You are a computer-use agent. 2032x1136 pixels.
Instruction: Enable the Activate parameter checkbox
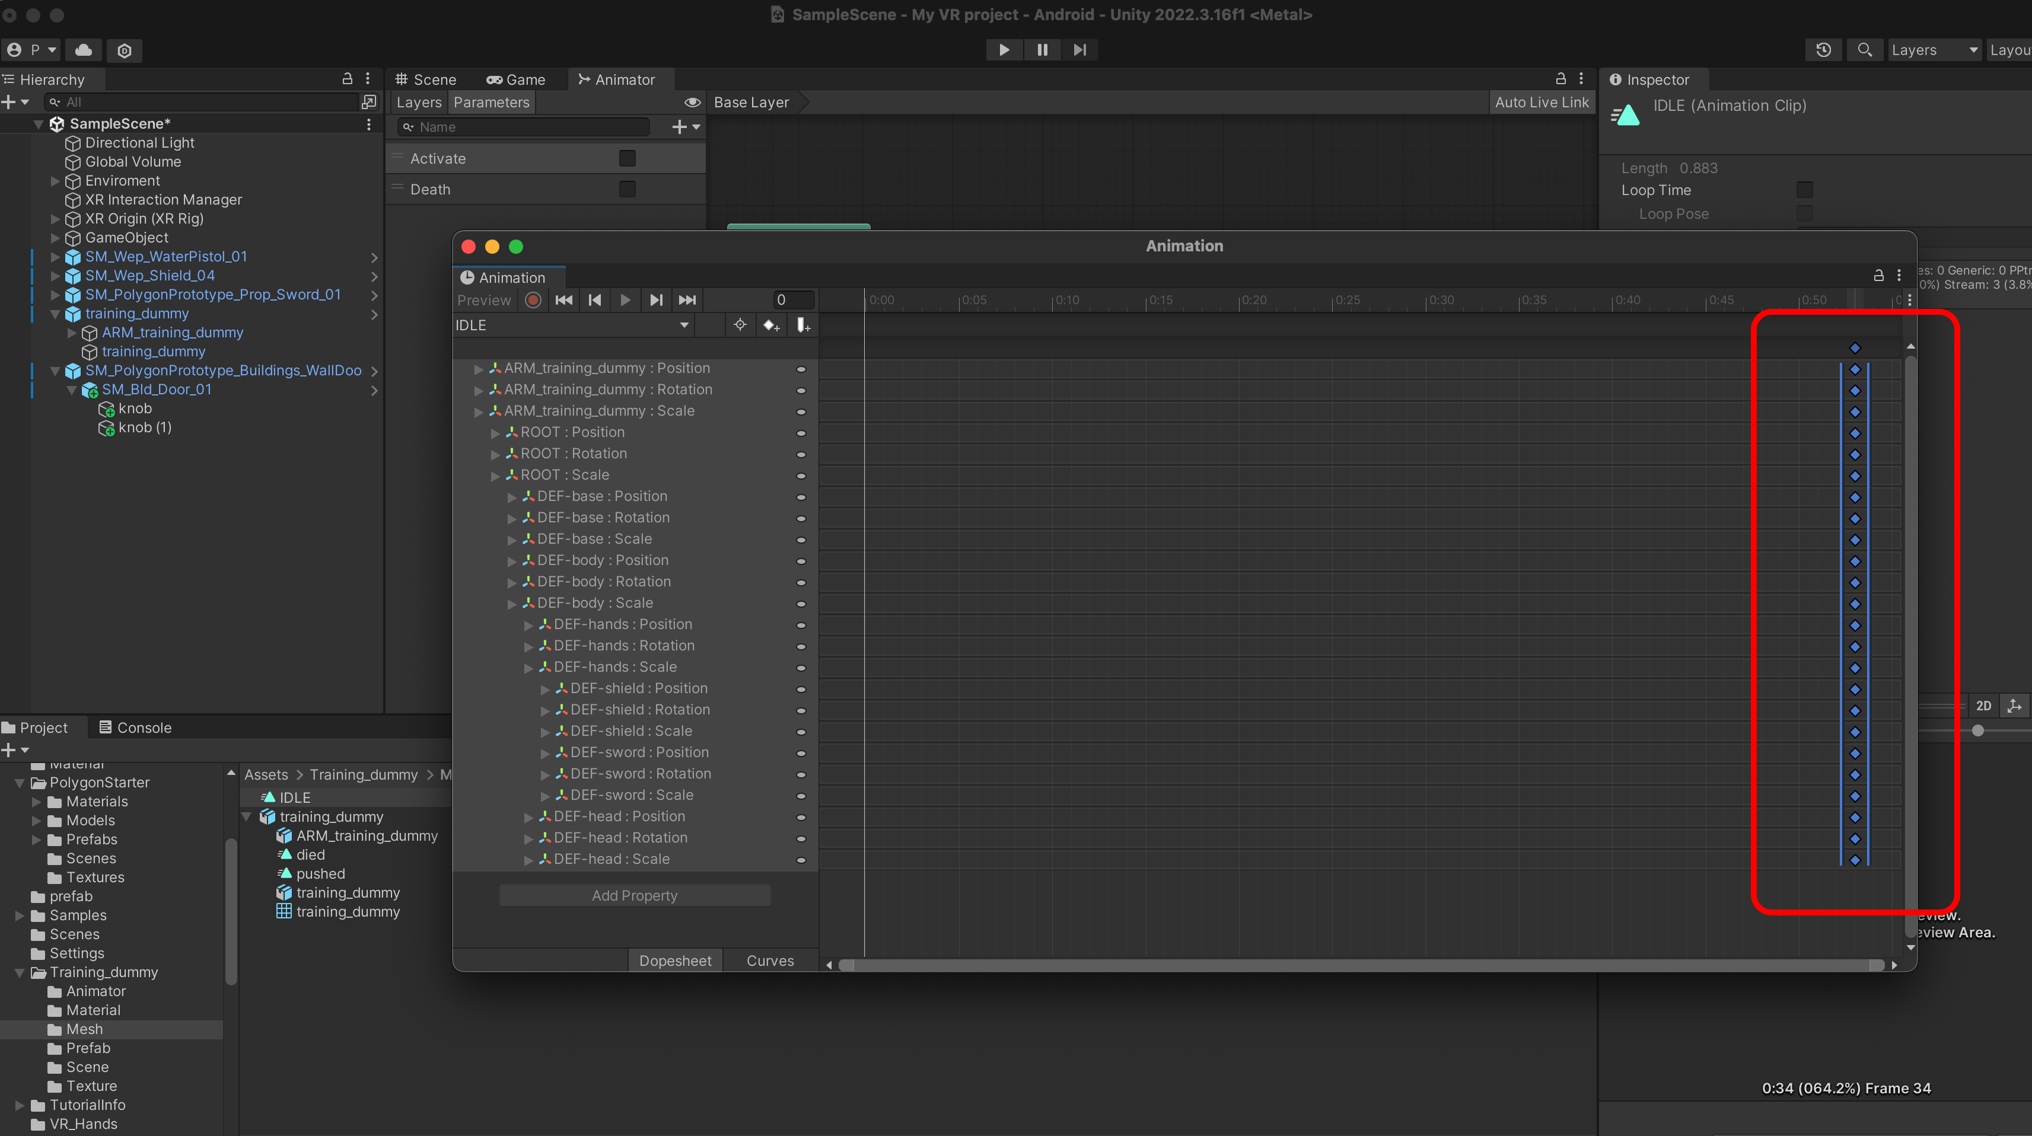click(x=627, y=158)
